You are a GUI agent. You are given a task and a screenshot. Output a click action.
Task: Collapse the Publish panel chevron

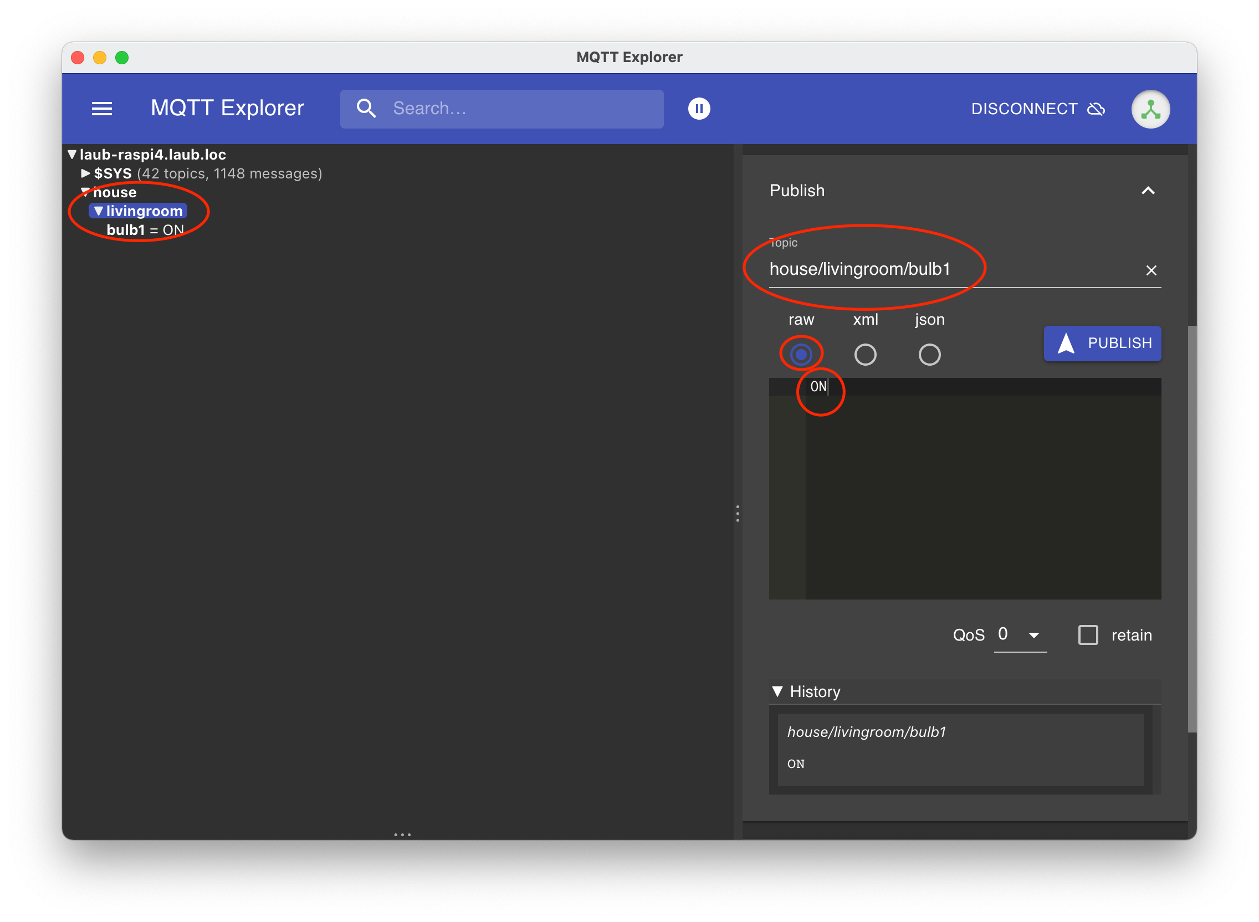click(1148, 191)
